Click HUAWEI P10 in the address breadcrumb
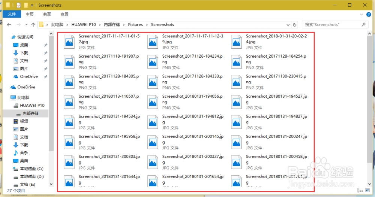 coord(84,25)
